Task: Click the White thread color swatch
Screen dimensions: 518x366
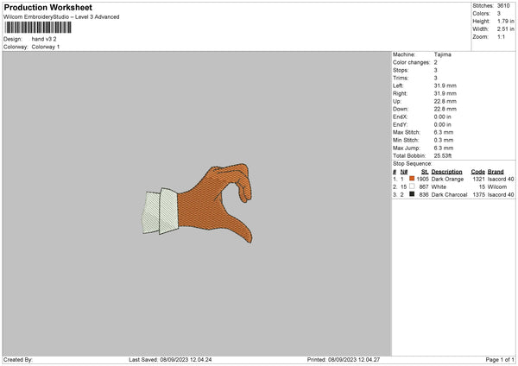Action: [412, 186]
